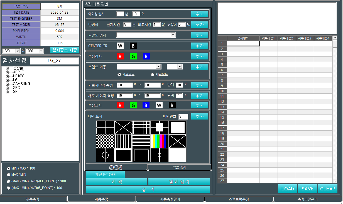Click the 시작 start button
343x204 pixels.
117,182
